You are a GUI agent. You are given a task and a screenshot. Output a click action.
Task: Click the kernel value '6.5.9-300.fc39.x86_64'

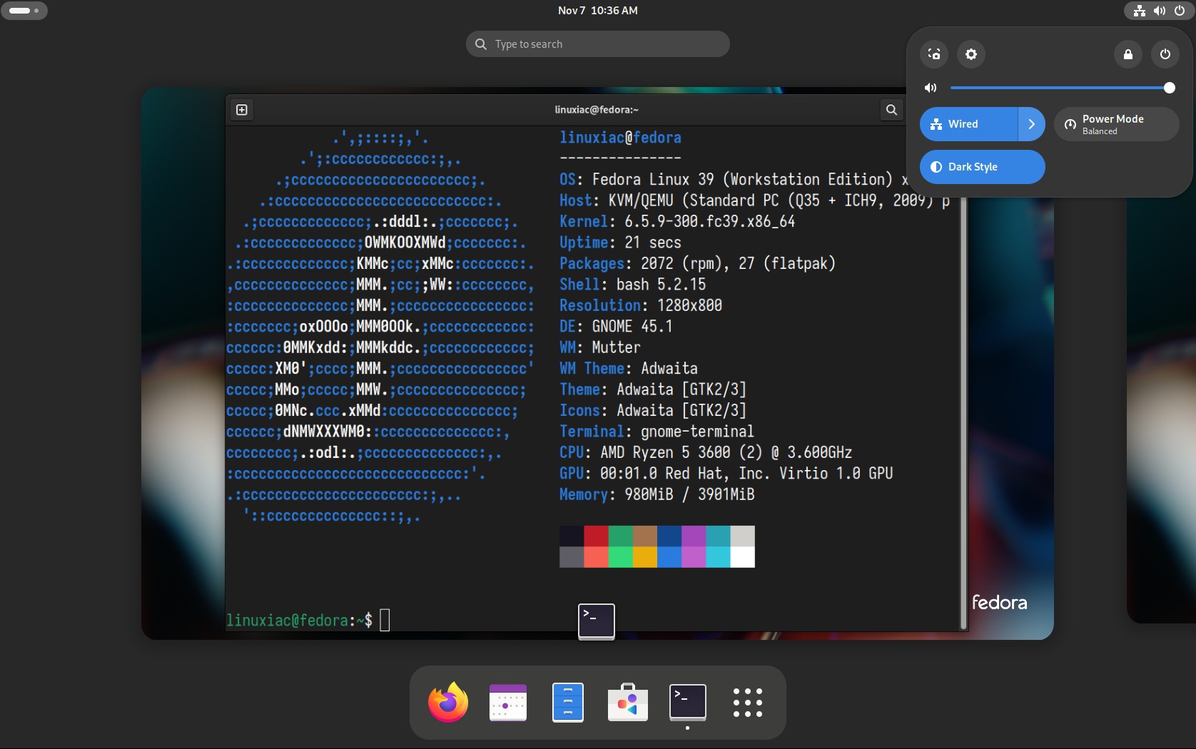710,222
